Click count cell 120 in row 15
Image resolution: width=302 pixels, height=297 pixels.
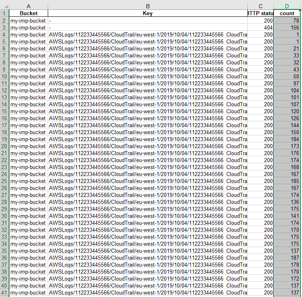[287, 111]
